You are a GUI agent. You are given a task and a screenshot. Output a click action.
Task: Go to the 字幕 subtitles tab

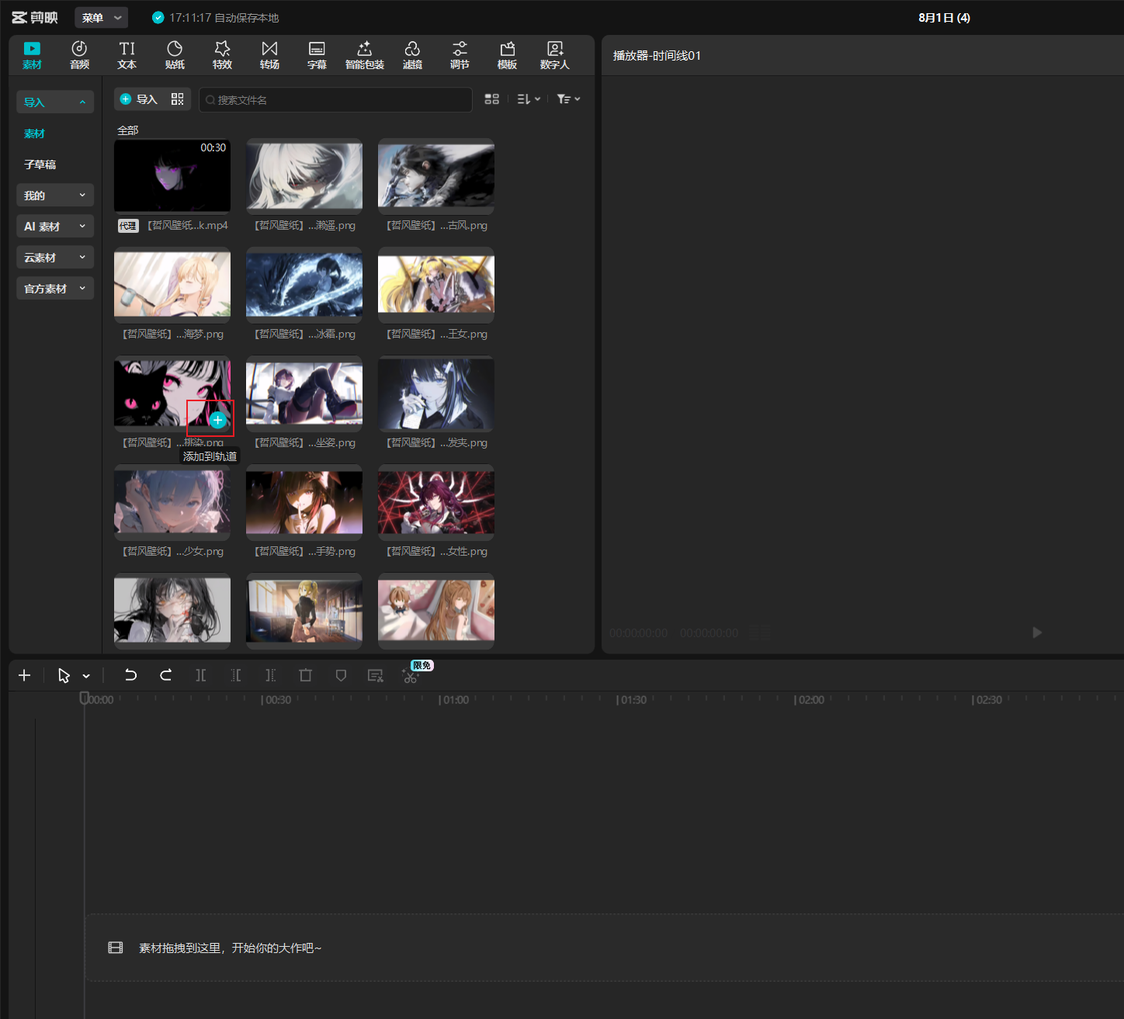point(317,55)
